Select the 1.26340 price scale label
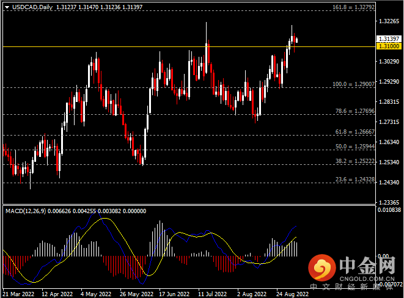Viewport: 404px width, 298px height. click(x=389, y=142)
